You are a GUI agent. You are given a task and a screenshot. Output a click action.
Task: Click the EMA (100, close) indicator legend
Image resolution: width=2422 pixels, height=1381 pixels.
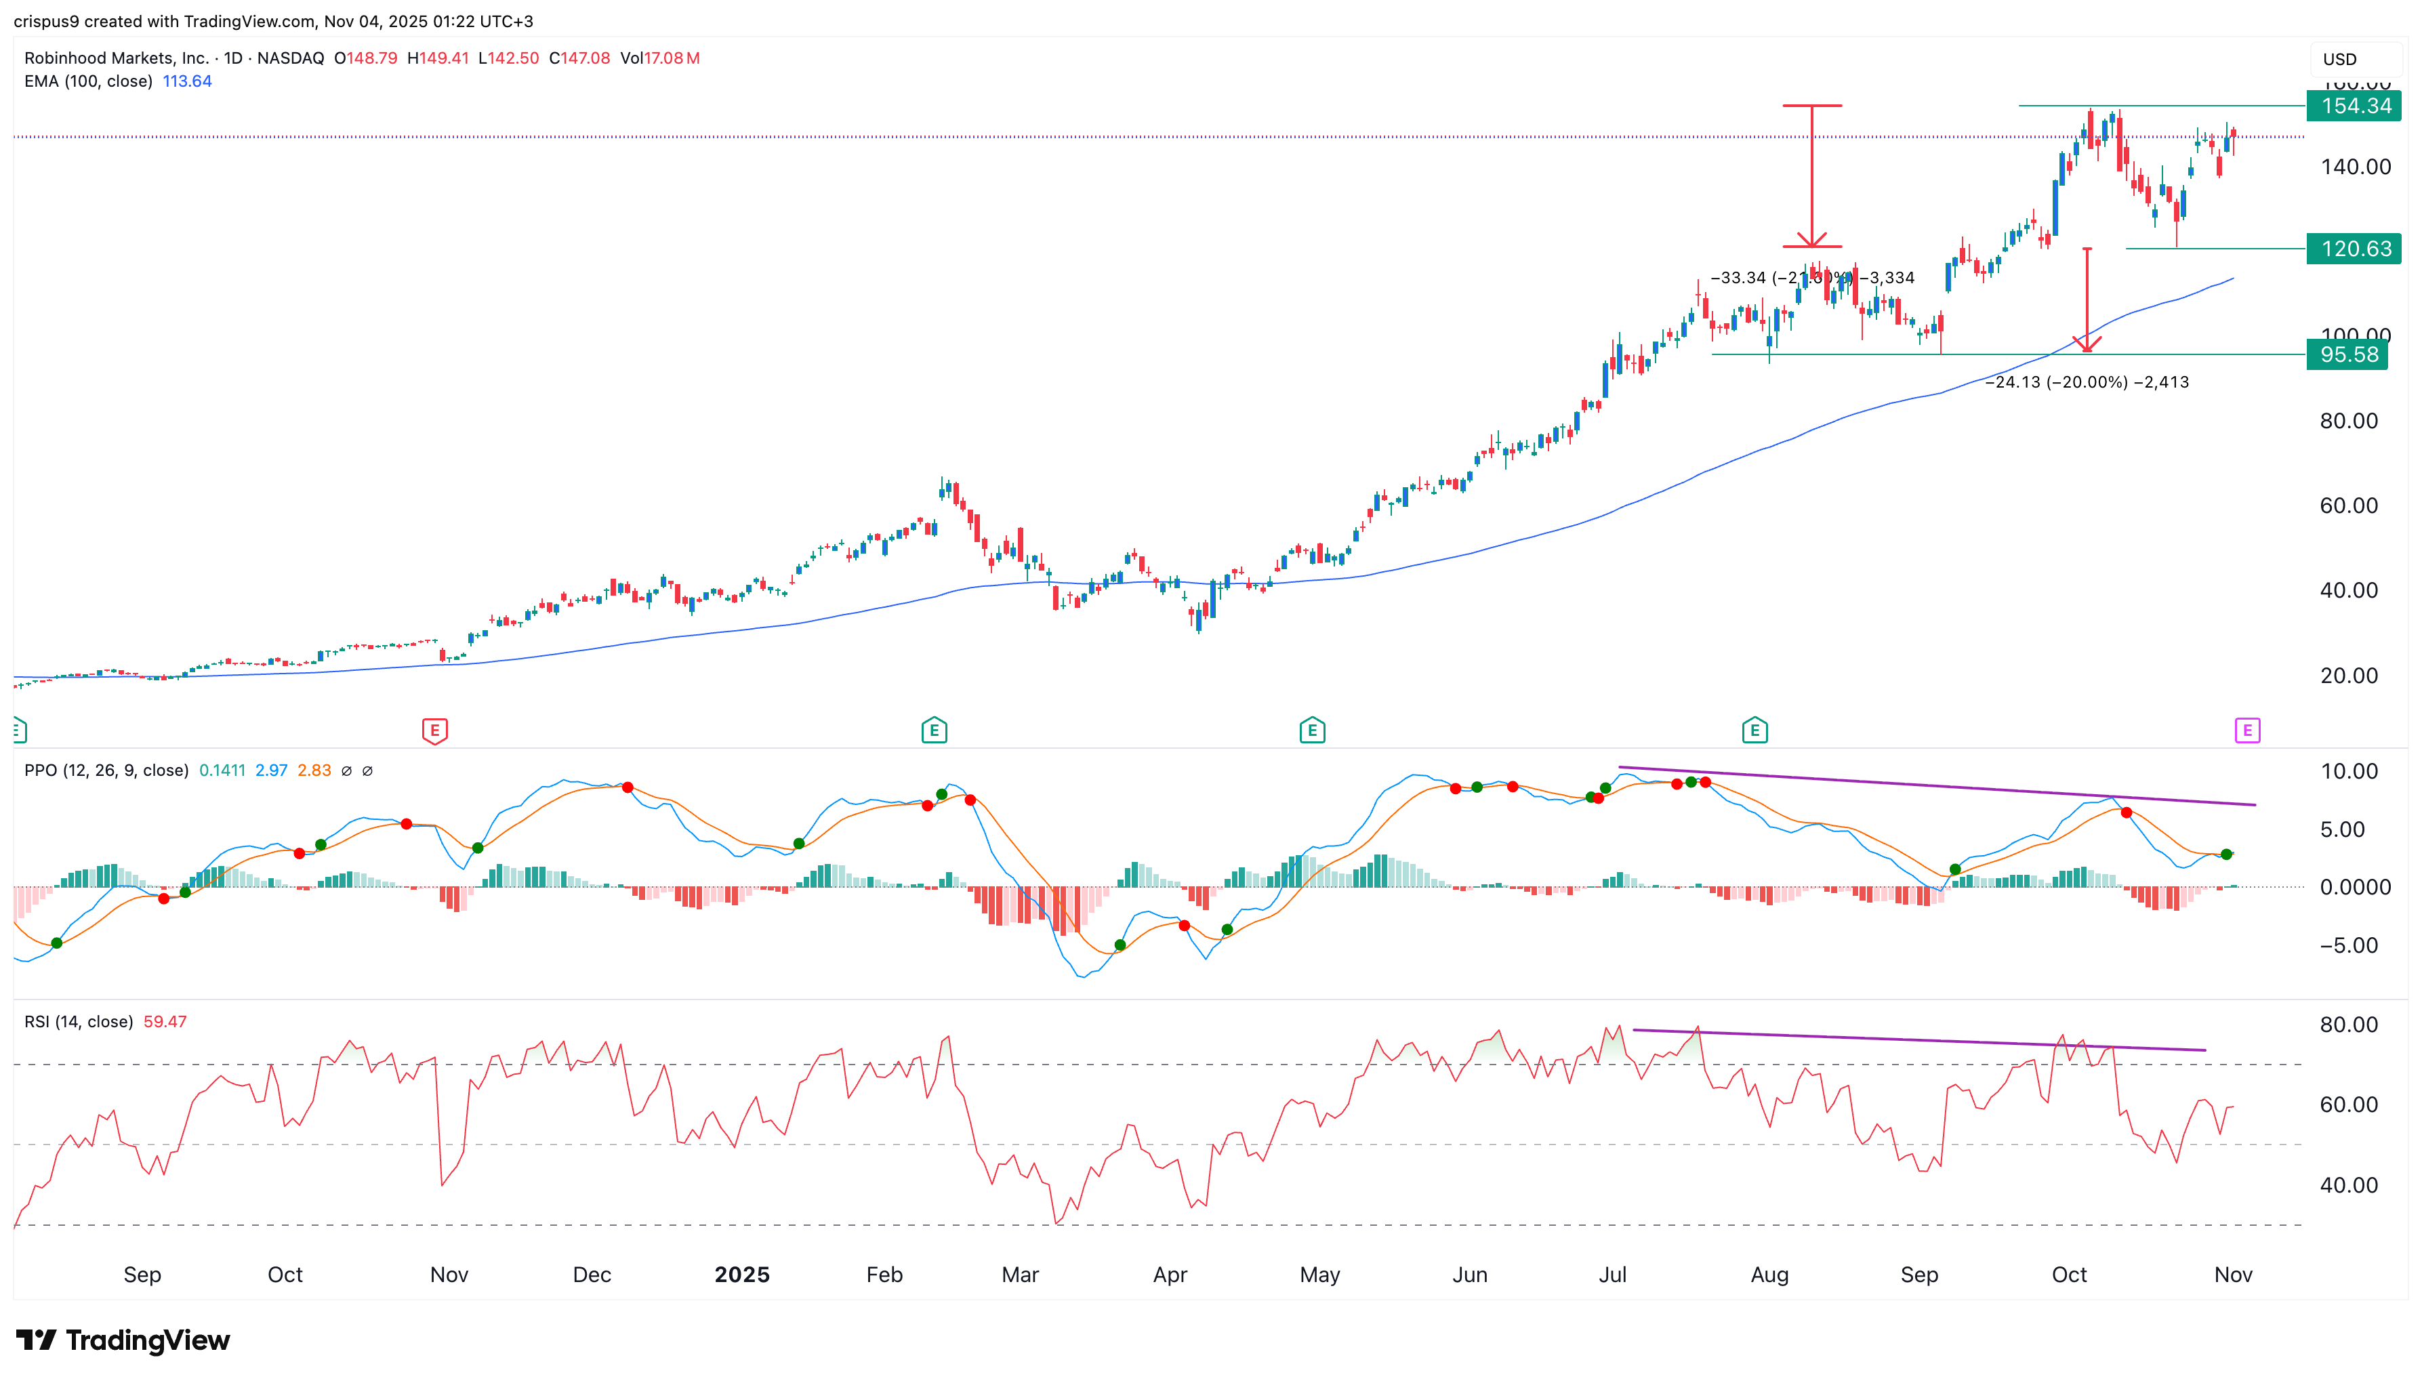pyautogui.click(x=88, y=81)
